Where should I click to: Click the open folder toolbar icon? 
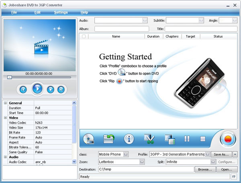click(108, 139)
